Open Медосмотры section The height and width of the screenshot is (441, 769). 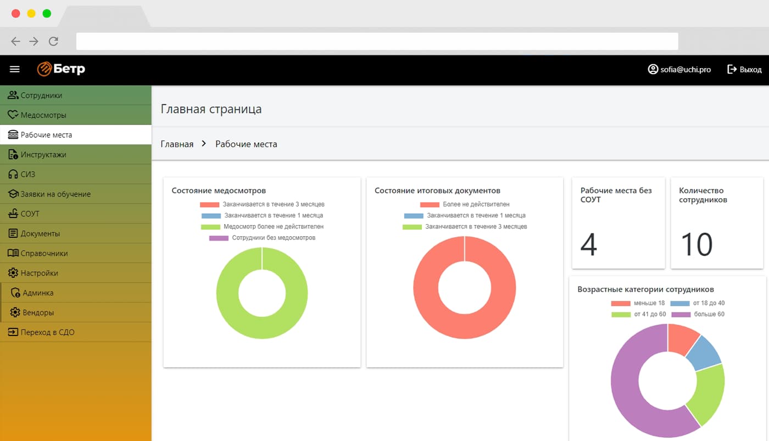76,115
